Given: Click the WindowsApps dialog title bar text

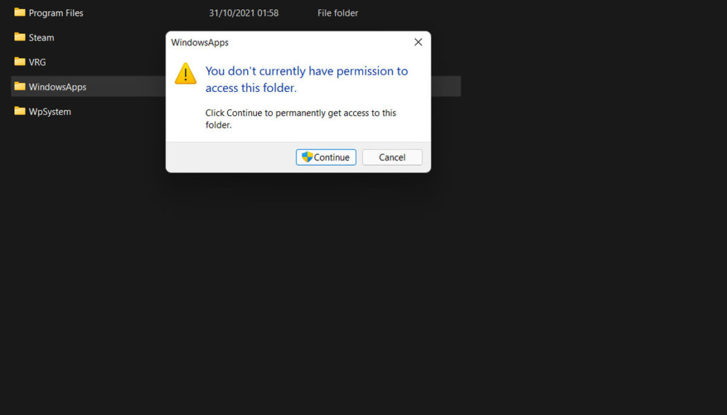Looking at the screenshot, I should (x=199, y=43).
